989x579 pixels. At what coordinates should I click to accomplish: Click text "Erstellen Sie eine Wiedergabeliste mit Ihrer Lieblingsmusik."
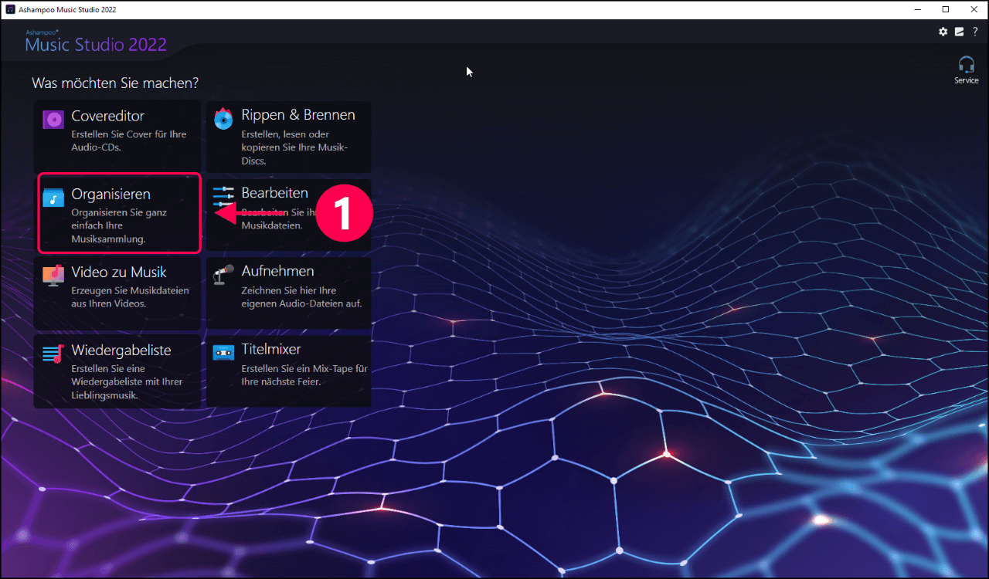pos(127,381)
